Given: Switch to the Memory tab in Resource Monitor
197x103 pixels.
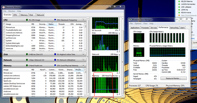Looking at the screenshot, I should pos(24,15).
